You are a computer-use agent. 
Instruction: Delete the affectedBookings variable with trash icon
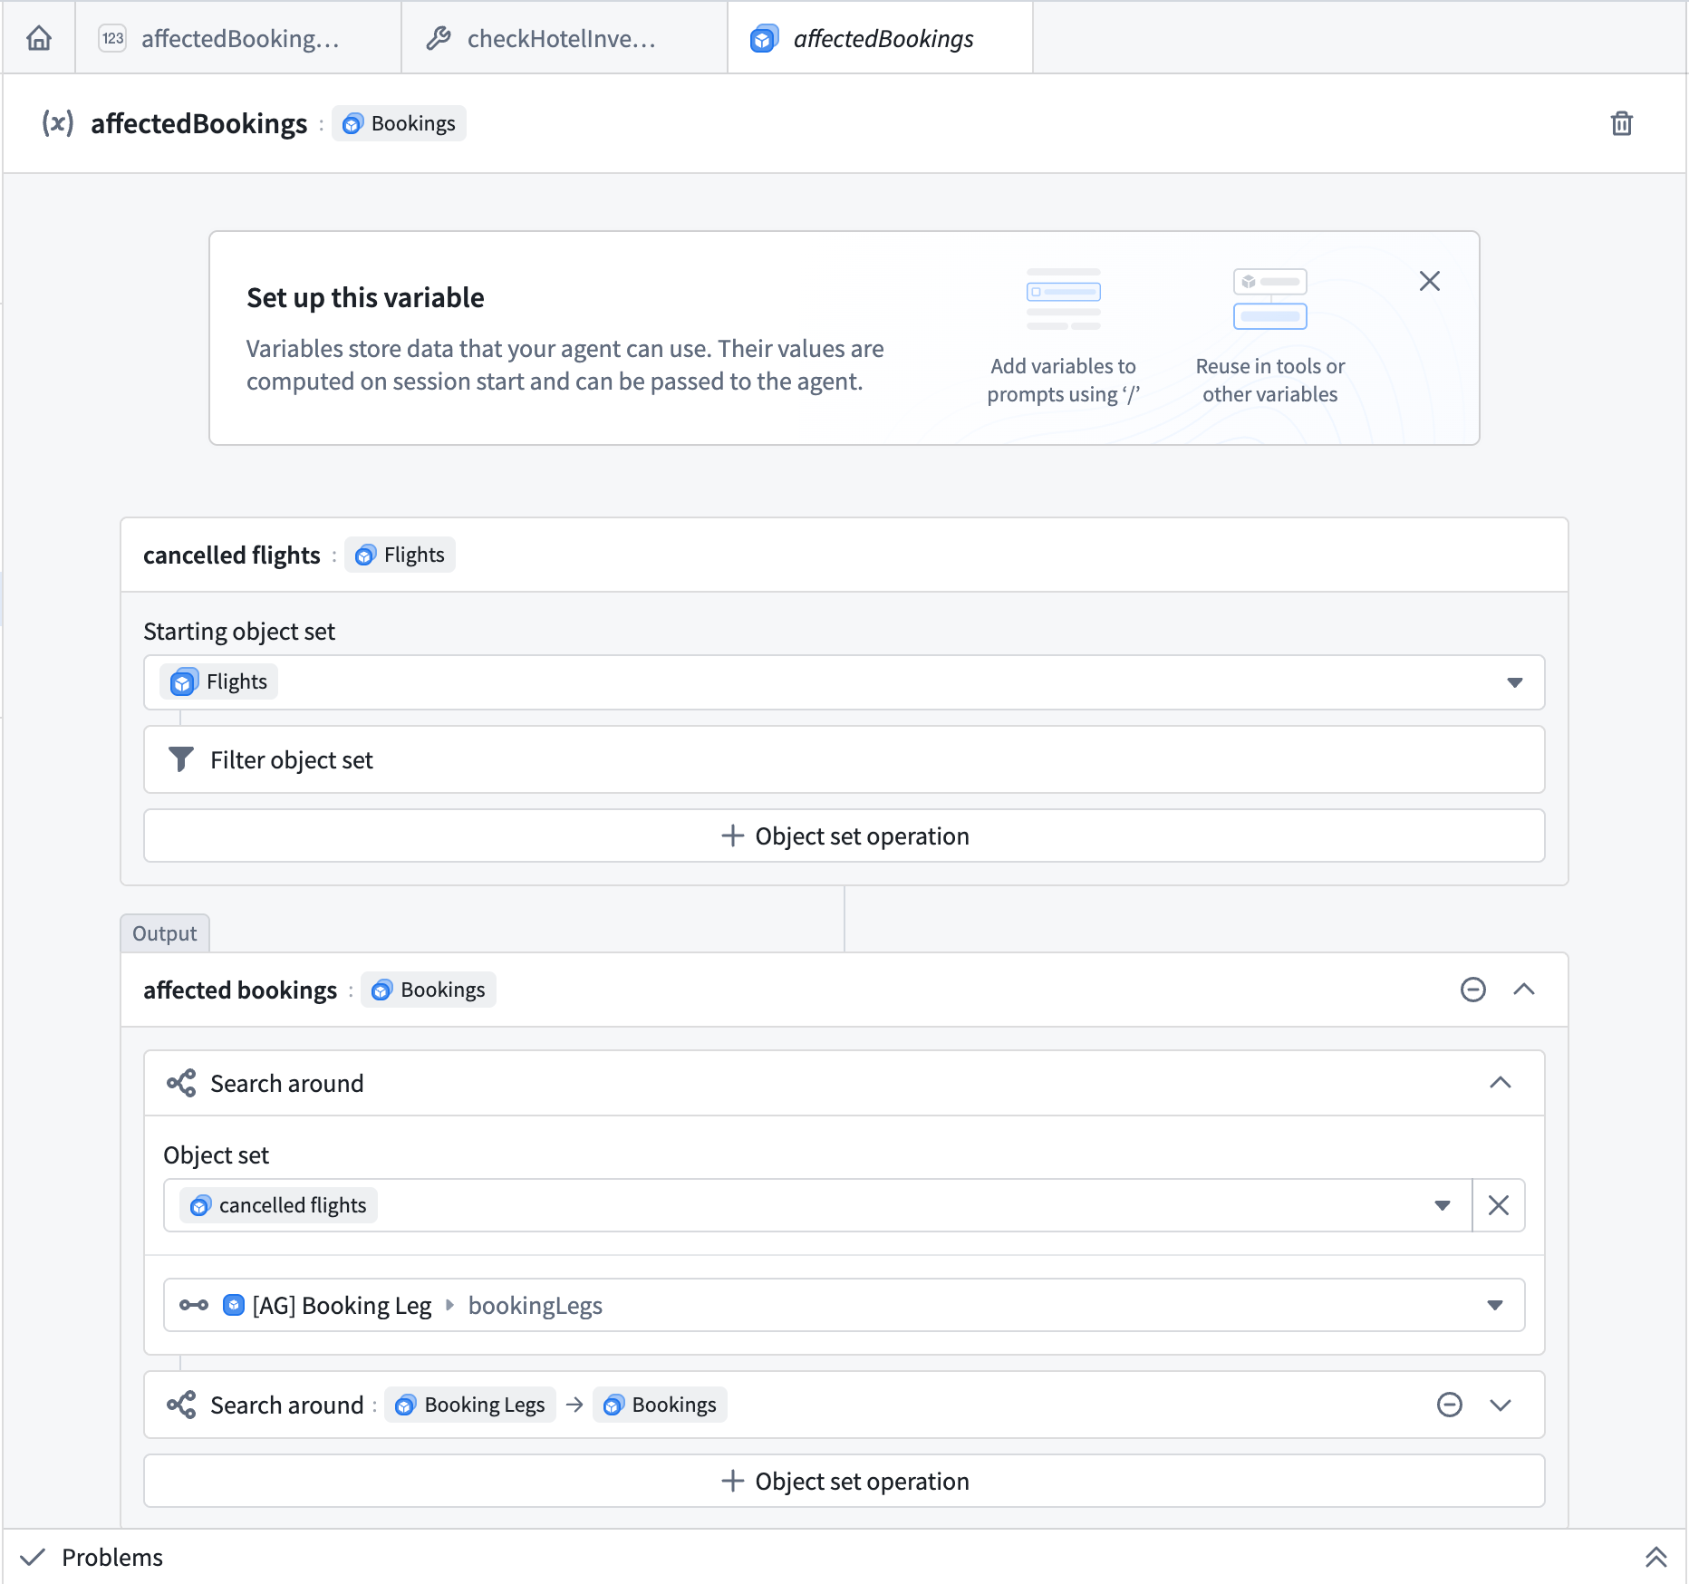point(1621,123)
